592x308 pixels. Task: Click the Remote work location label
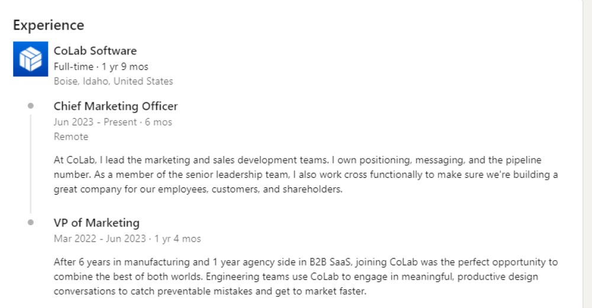[x=70, y=137]
